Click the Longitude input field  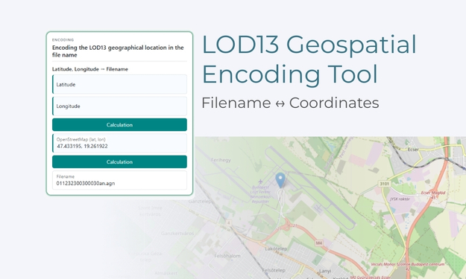119,106
